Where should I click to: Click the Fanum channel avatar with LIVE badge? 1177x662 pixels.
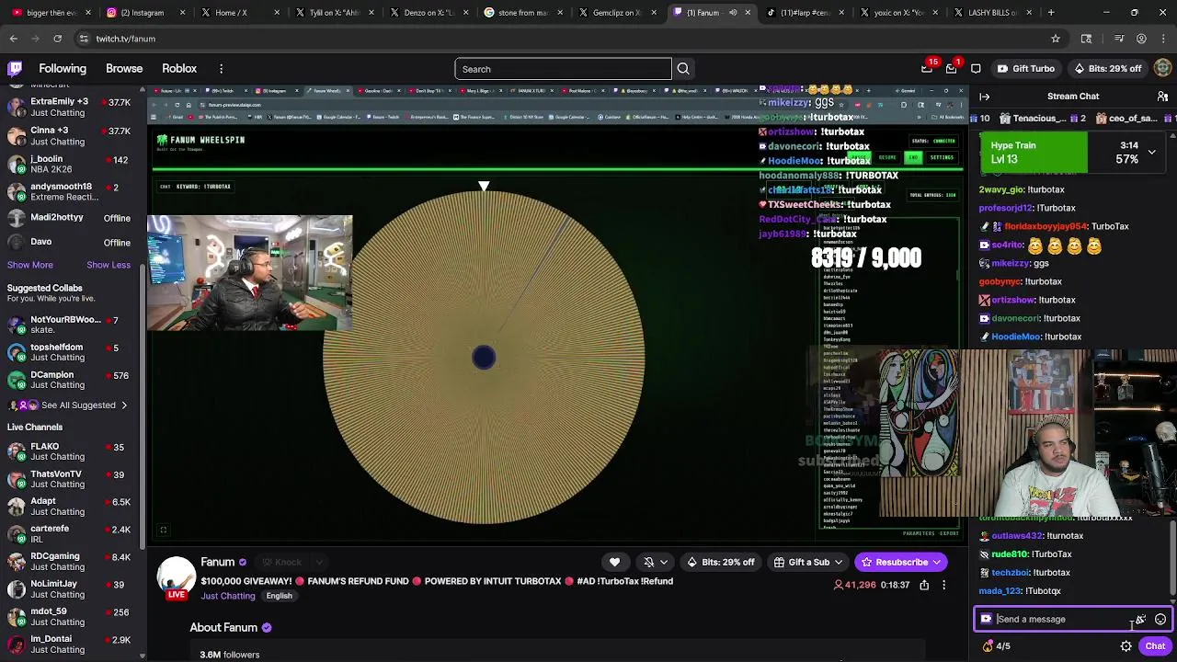177,579
